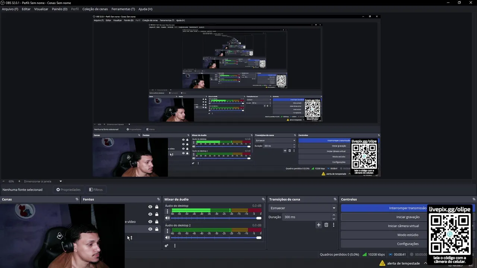This screenshot has width=477, height=268.
Task: Open the Visualizar menu
Action: click(x=41, y=9)
